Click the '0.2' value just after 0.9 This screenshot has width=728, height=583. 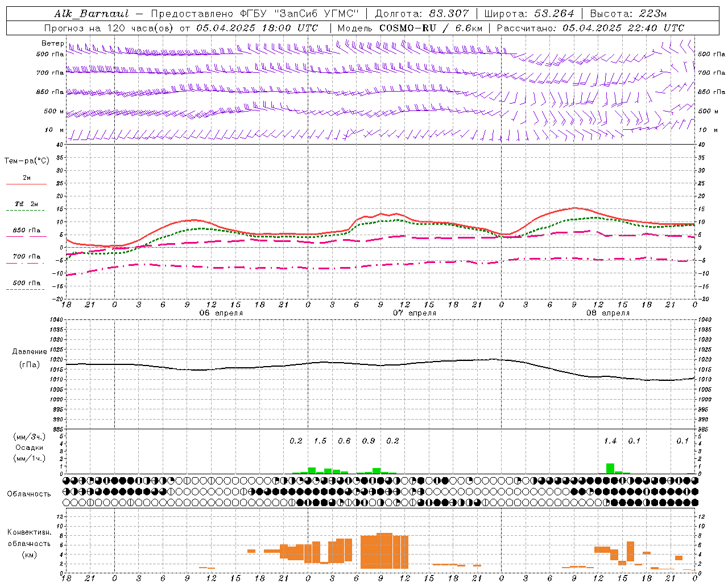[x=392, y=441]
